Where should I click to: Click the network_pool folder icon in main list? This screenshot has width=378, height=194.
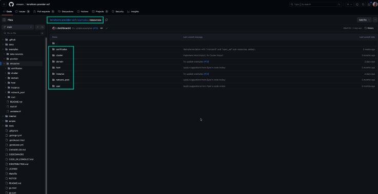(53, 80)
